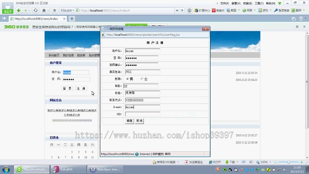Click the 登录 button in login panel
This screenshot has width=309, height=174.
[x=67, y=88]
